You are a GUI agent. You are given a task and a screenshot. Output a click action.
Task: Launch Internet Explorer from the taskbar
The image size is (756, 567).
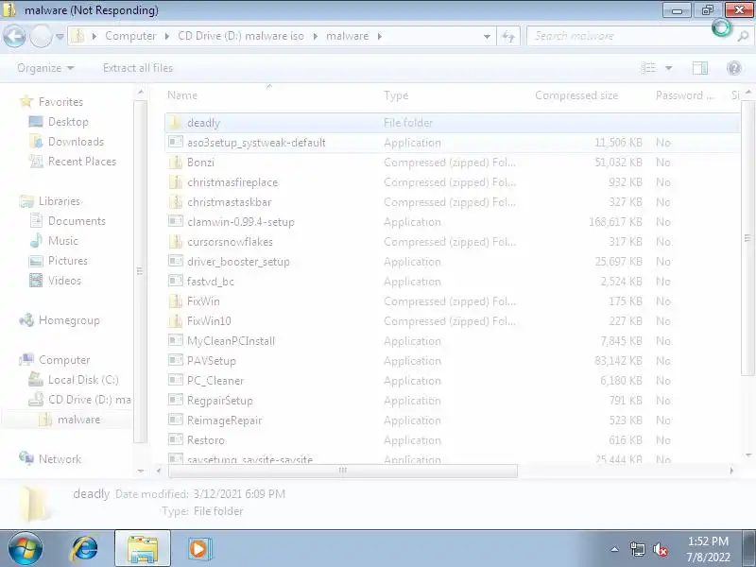[x=85, y=549]
